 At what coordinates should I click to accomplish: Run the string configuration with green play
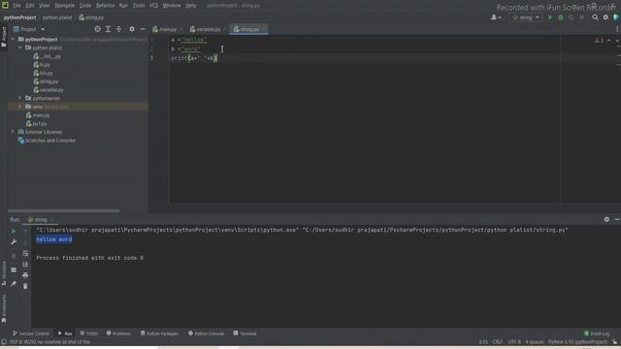coord(550,17)
